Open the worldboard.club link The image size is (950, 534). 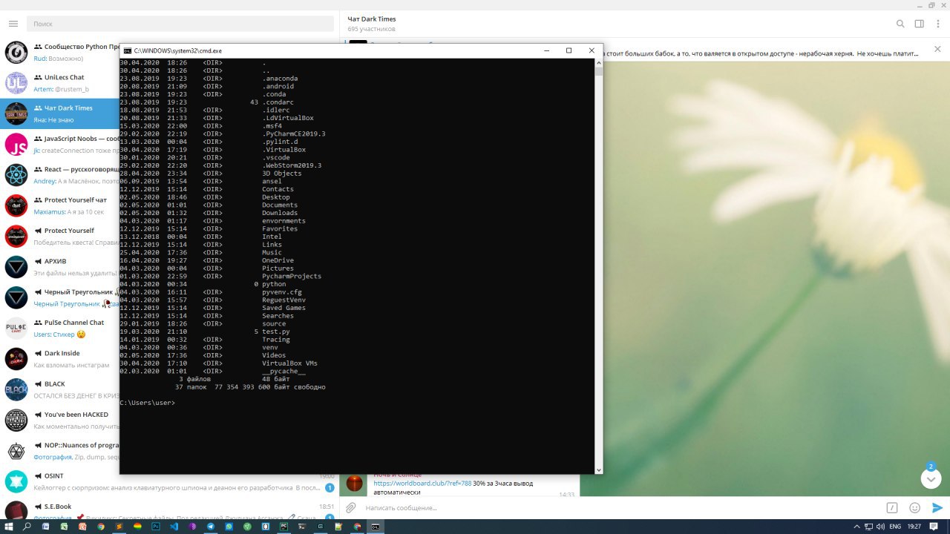coord(422,484)
